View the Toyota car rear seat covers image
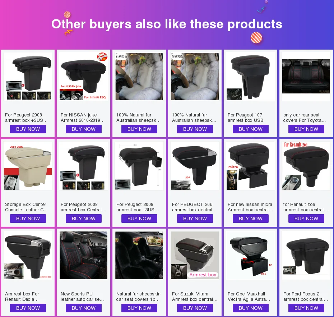 306,76
